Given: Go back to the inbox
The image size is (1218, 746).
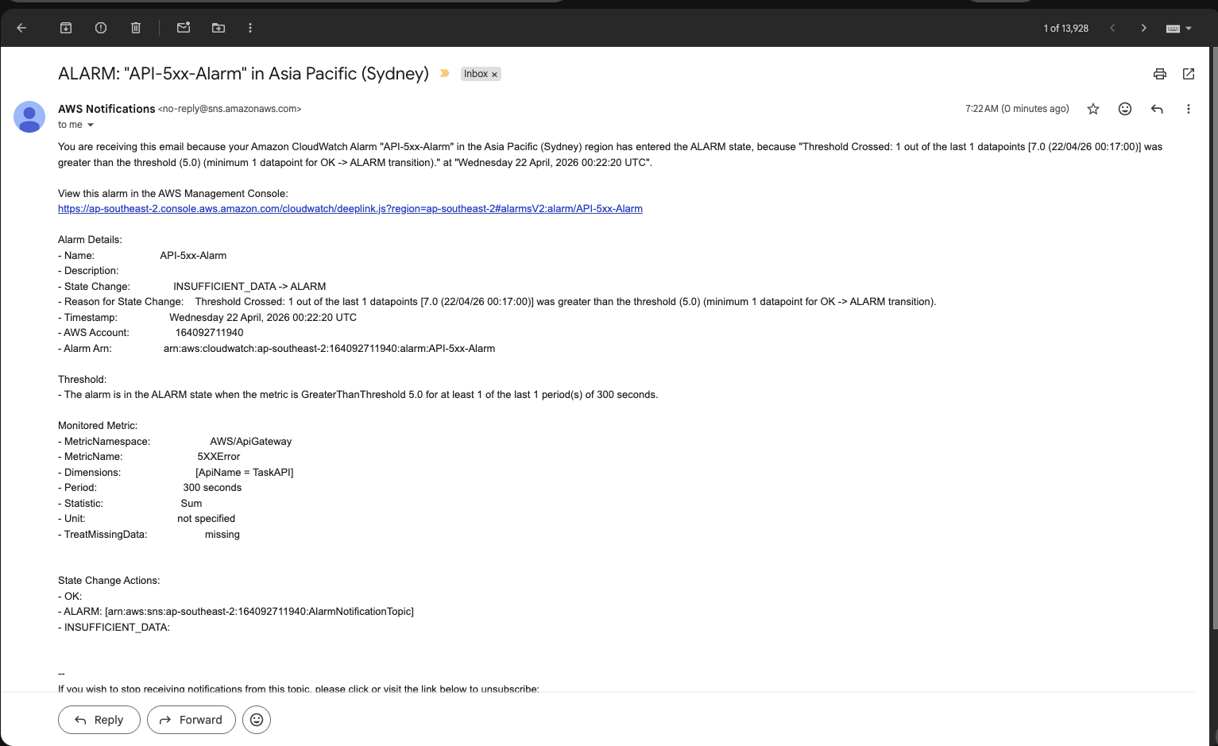Looking at the screenshot, I should pyautogui.click(x=21, y=27).
